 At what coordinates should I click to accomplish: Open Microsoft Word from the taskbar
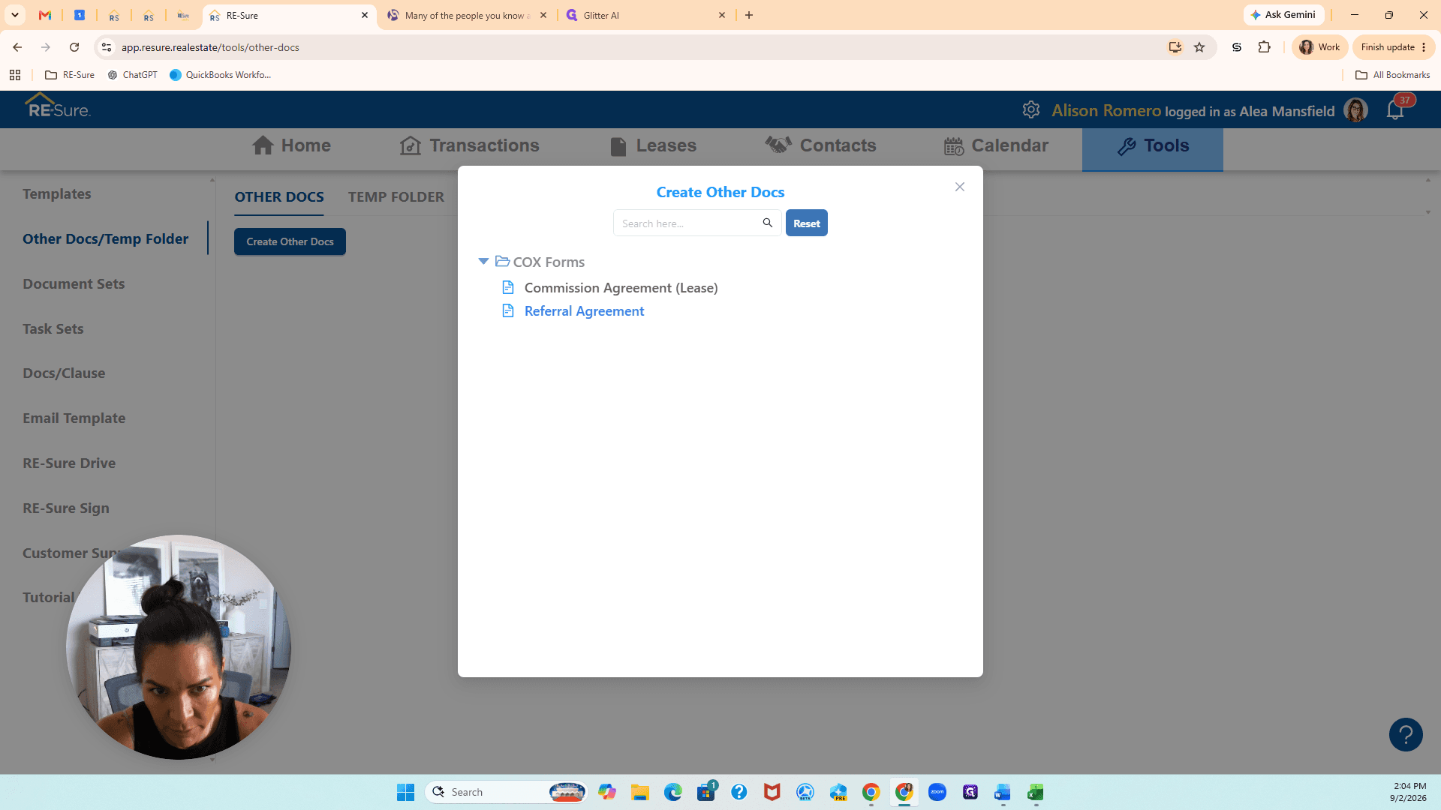click(x=1003, y=792)
